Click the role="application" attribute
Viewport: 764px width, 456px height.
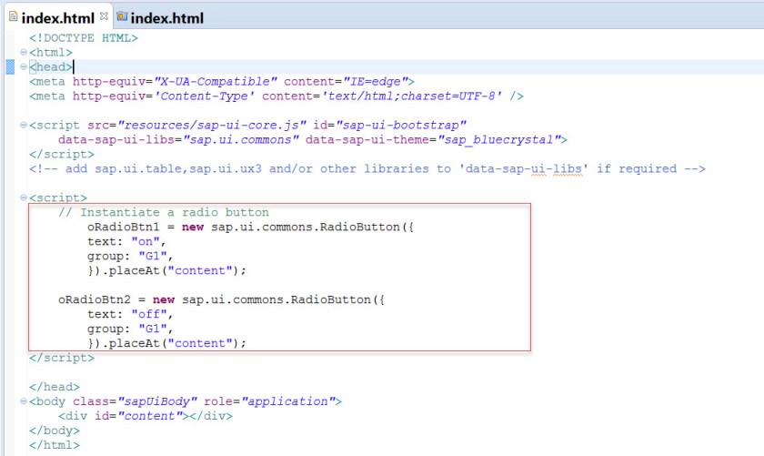tap(269, 402)
